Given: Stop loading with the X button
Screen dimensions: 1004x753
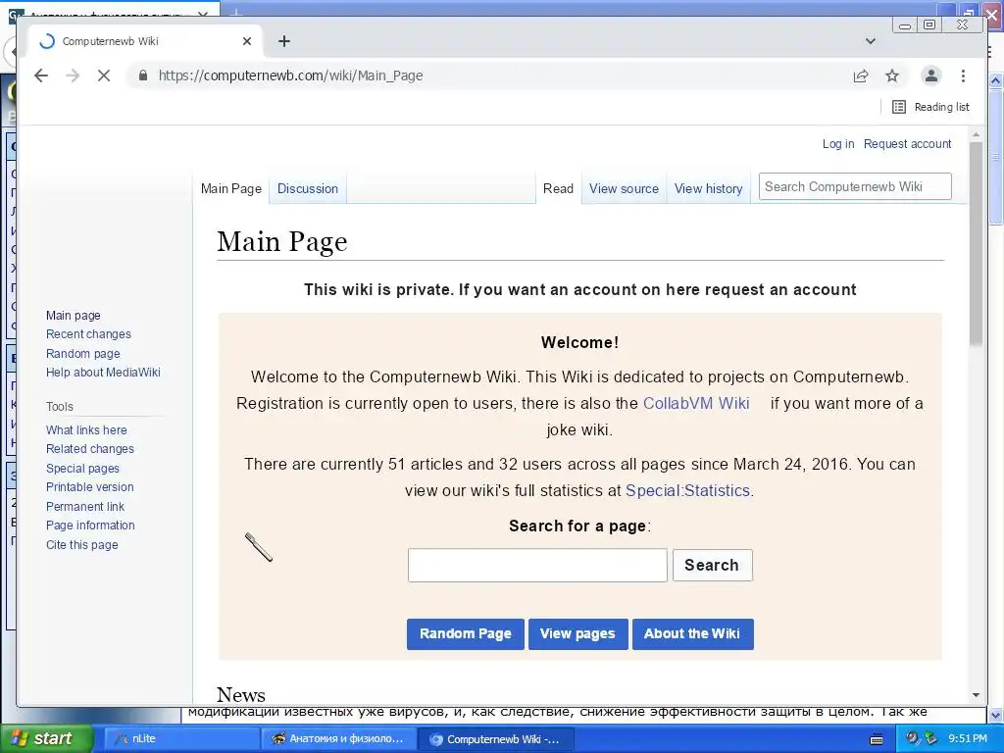Looking at the screenshot, I should 104,75.
